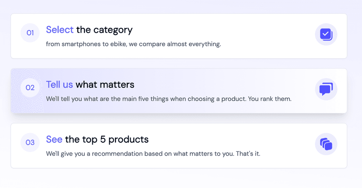Click the stacked copies icon
362x188 pixels.
(326, 144)
